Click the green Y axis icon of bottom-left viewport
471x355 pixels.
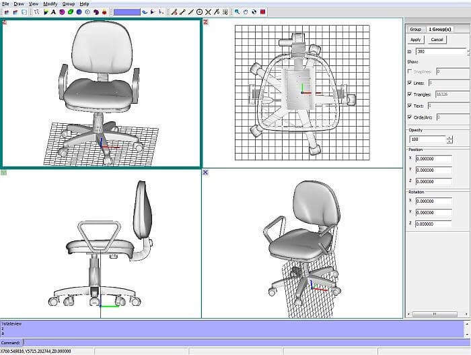3,172
